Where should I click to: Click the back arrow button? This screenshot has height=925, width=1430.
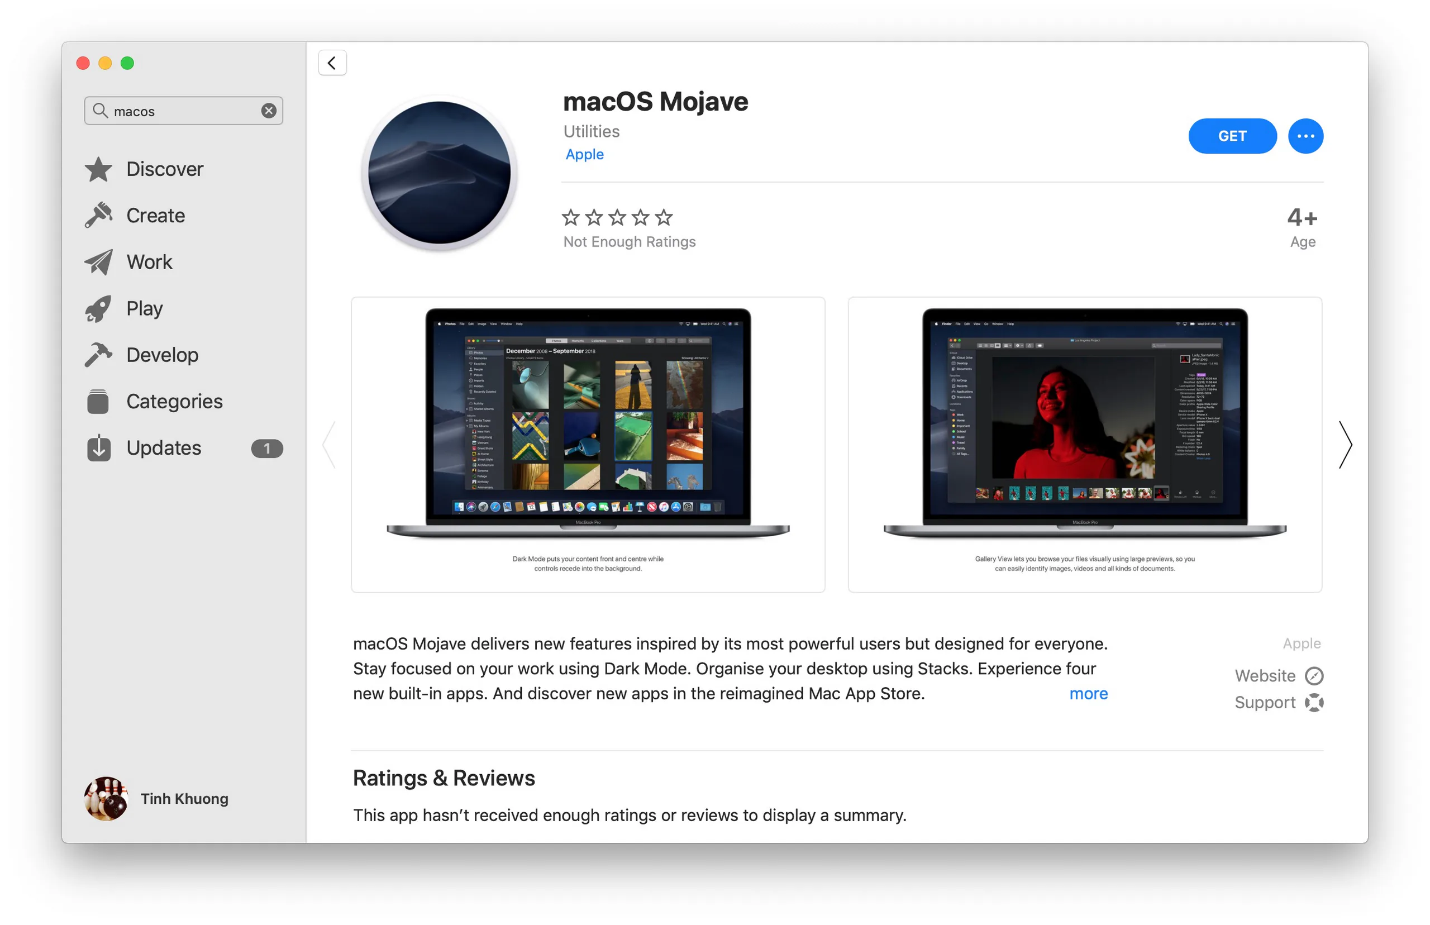coord(331,63)
